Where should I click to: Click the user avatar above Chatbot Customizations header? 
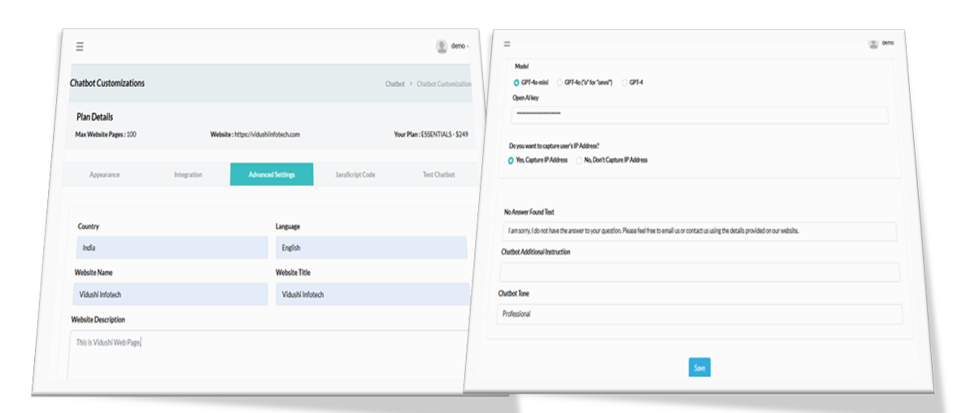pyautogui.click(x=442, y=46)
